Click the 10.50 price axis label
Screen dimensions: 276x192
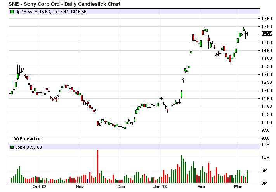267,114
